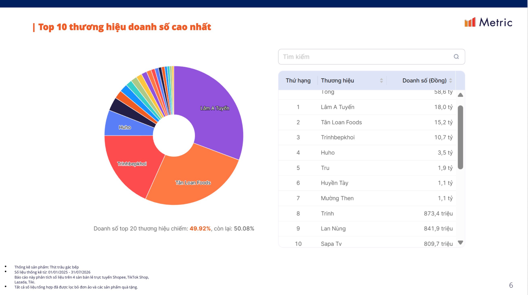528x295 pixels.
Task: Focus the Tìm kiếm search field
Action: (x=371, y=57)
